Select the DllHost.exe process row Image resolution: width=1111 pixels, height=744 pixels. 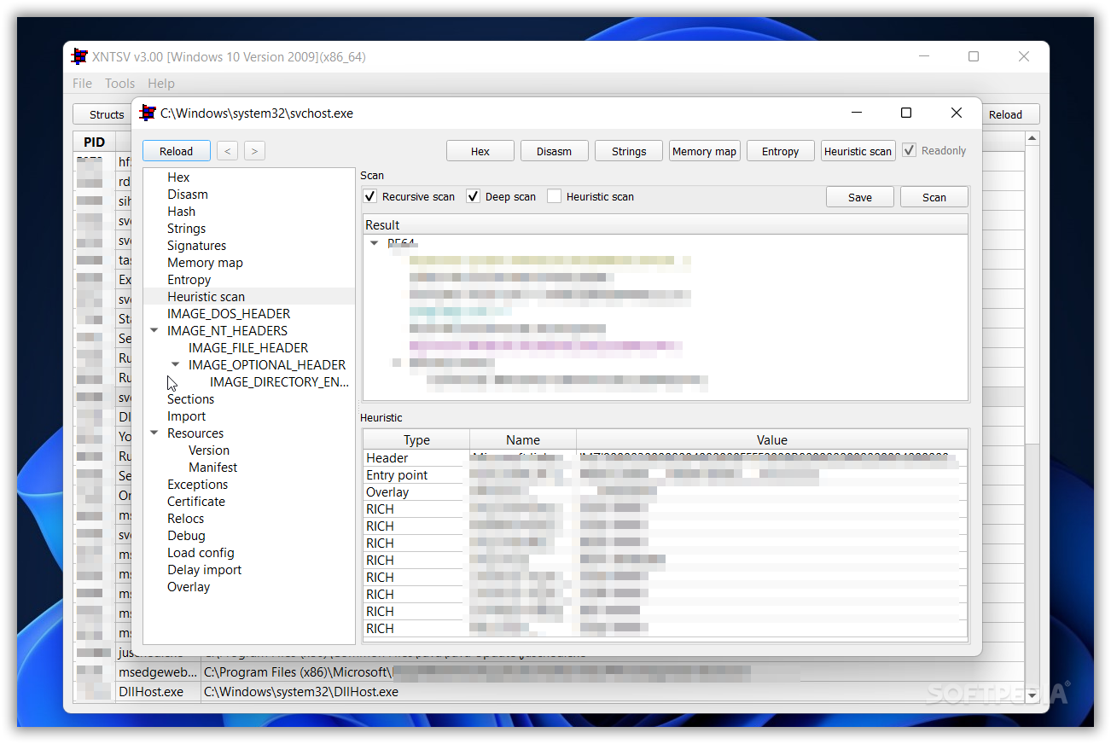[x=549, y=692]
